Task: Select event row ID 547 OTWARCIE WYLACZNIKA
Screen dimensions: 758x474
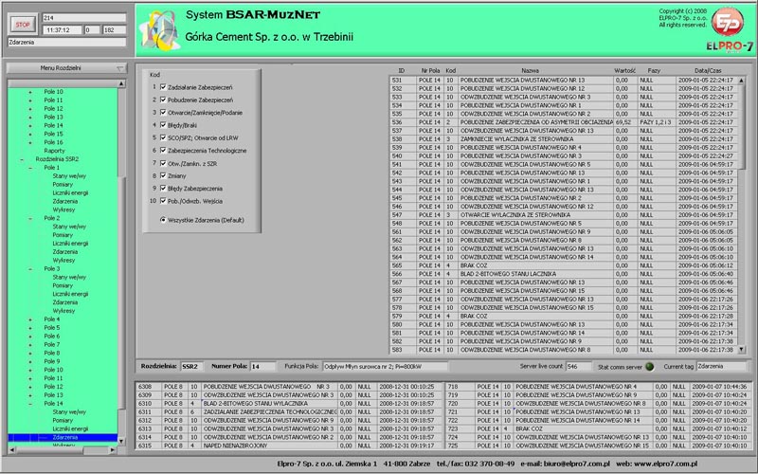Action: coord(563,215)
